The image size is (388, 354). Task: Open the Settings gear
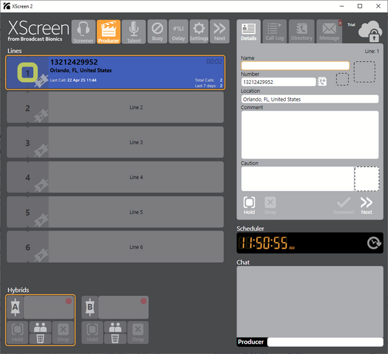199,32
